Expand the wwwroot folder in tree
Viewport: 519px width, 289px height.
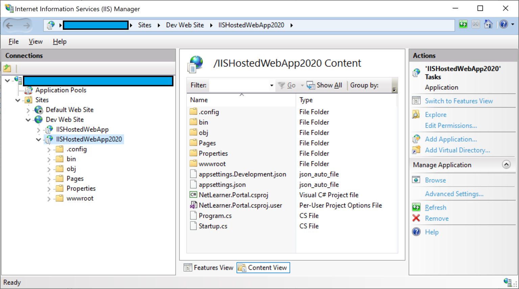[x=49, y=199]
